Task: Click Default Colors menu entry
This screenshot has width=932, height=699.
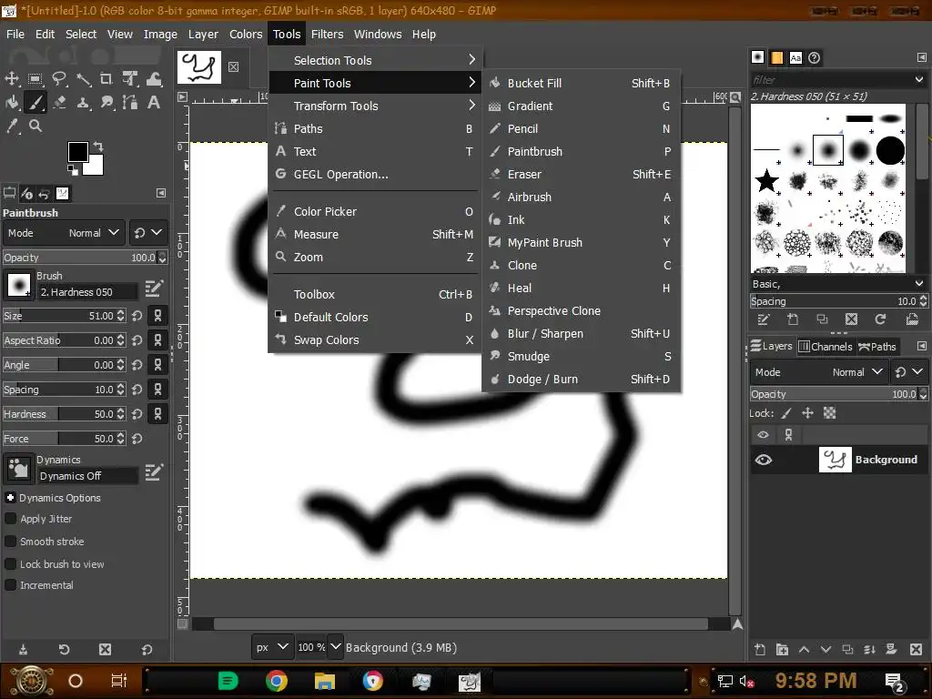Action: 374,318
